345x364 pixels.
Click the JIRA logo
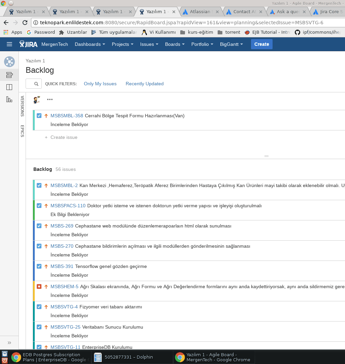coord(28,44)
